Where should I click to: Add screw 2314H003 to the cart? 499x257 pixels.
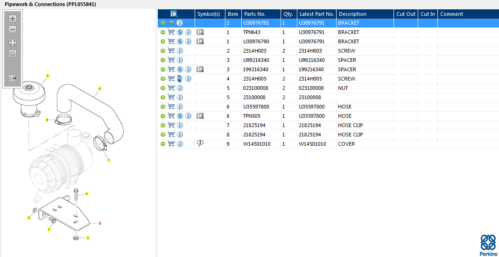click(171, 51)
